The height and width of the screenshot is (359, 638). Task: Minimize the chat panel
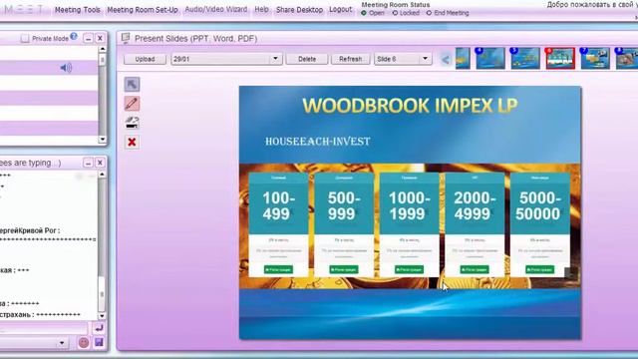pyautogui.click(x=89, y=163)
